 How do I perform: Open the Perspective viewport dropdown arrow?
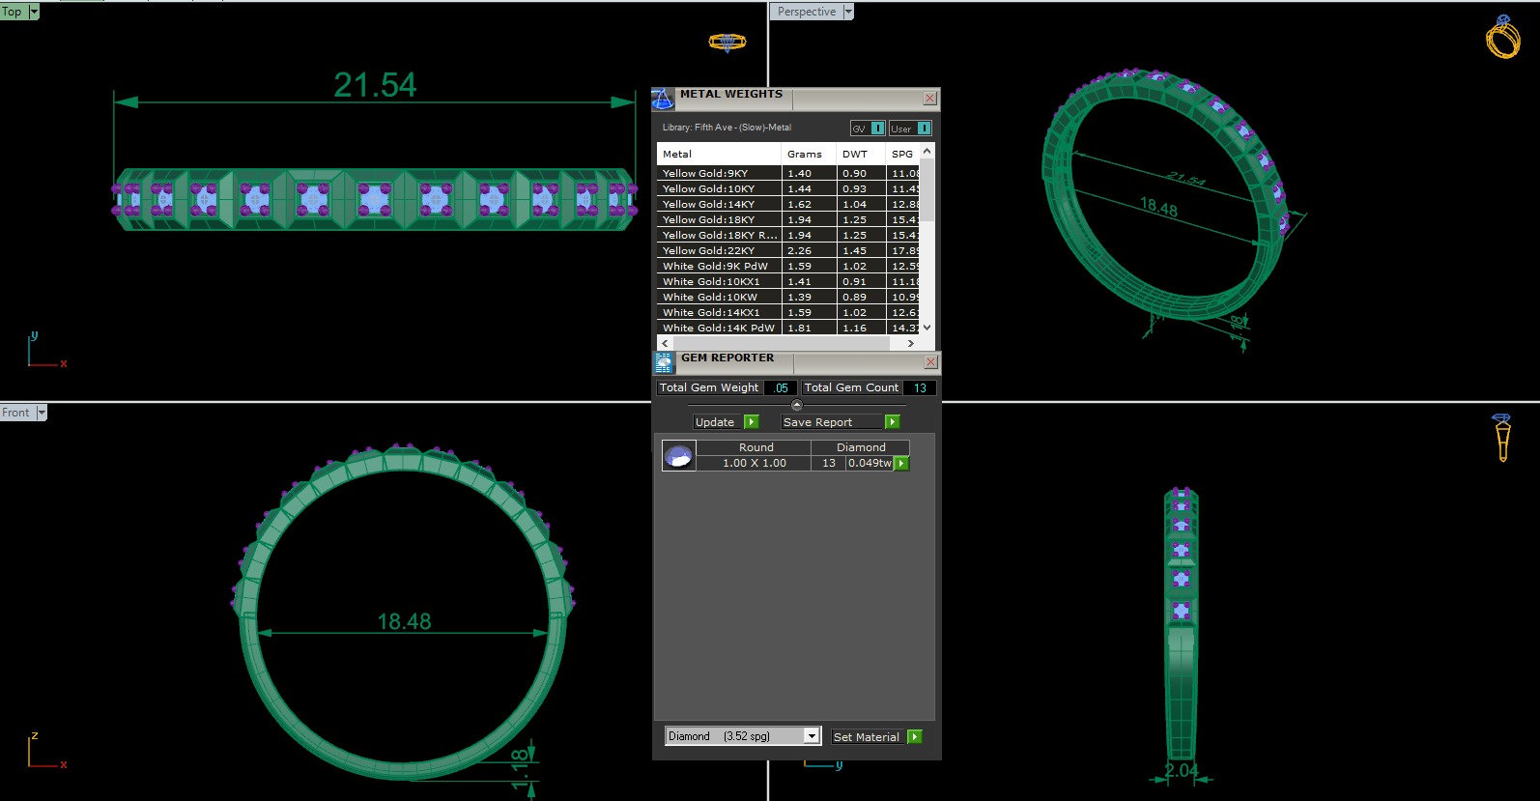point(848,12)
